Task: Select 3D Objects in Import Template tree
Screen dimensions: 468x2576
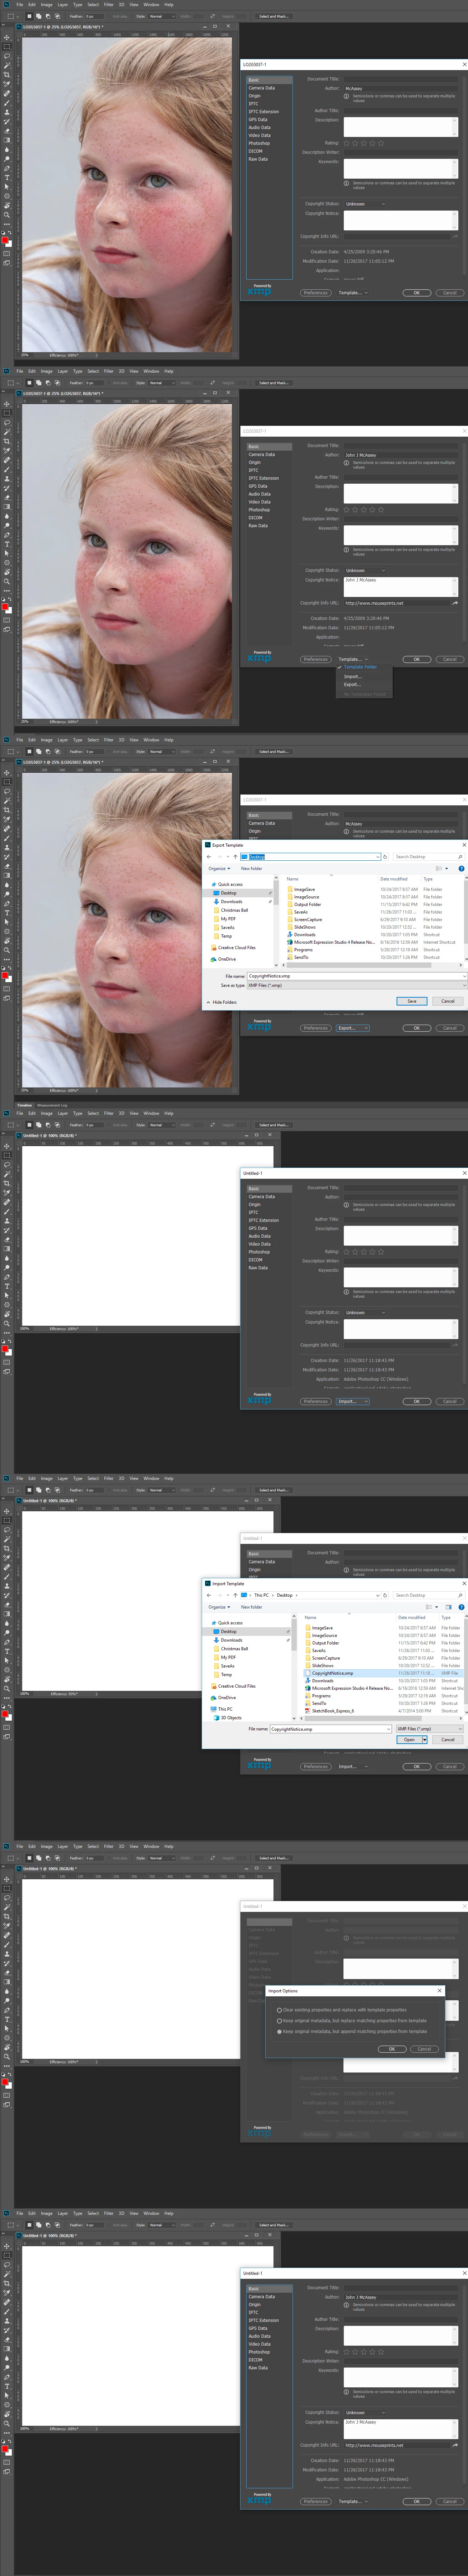Action: (x=230, y=1718)
